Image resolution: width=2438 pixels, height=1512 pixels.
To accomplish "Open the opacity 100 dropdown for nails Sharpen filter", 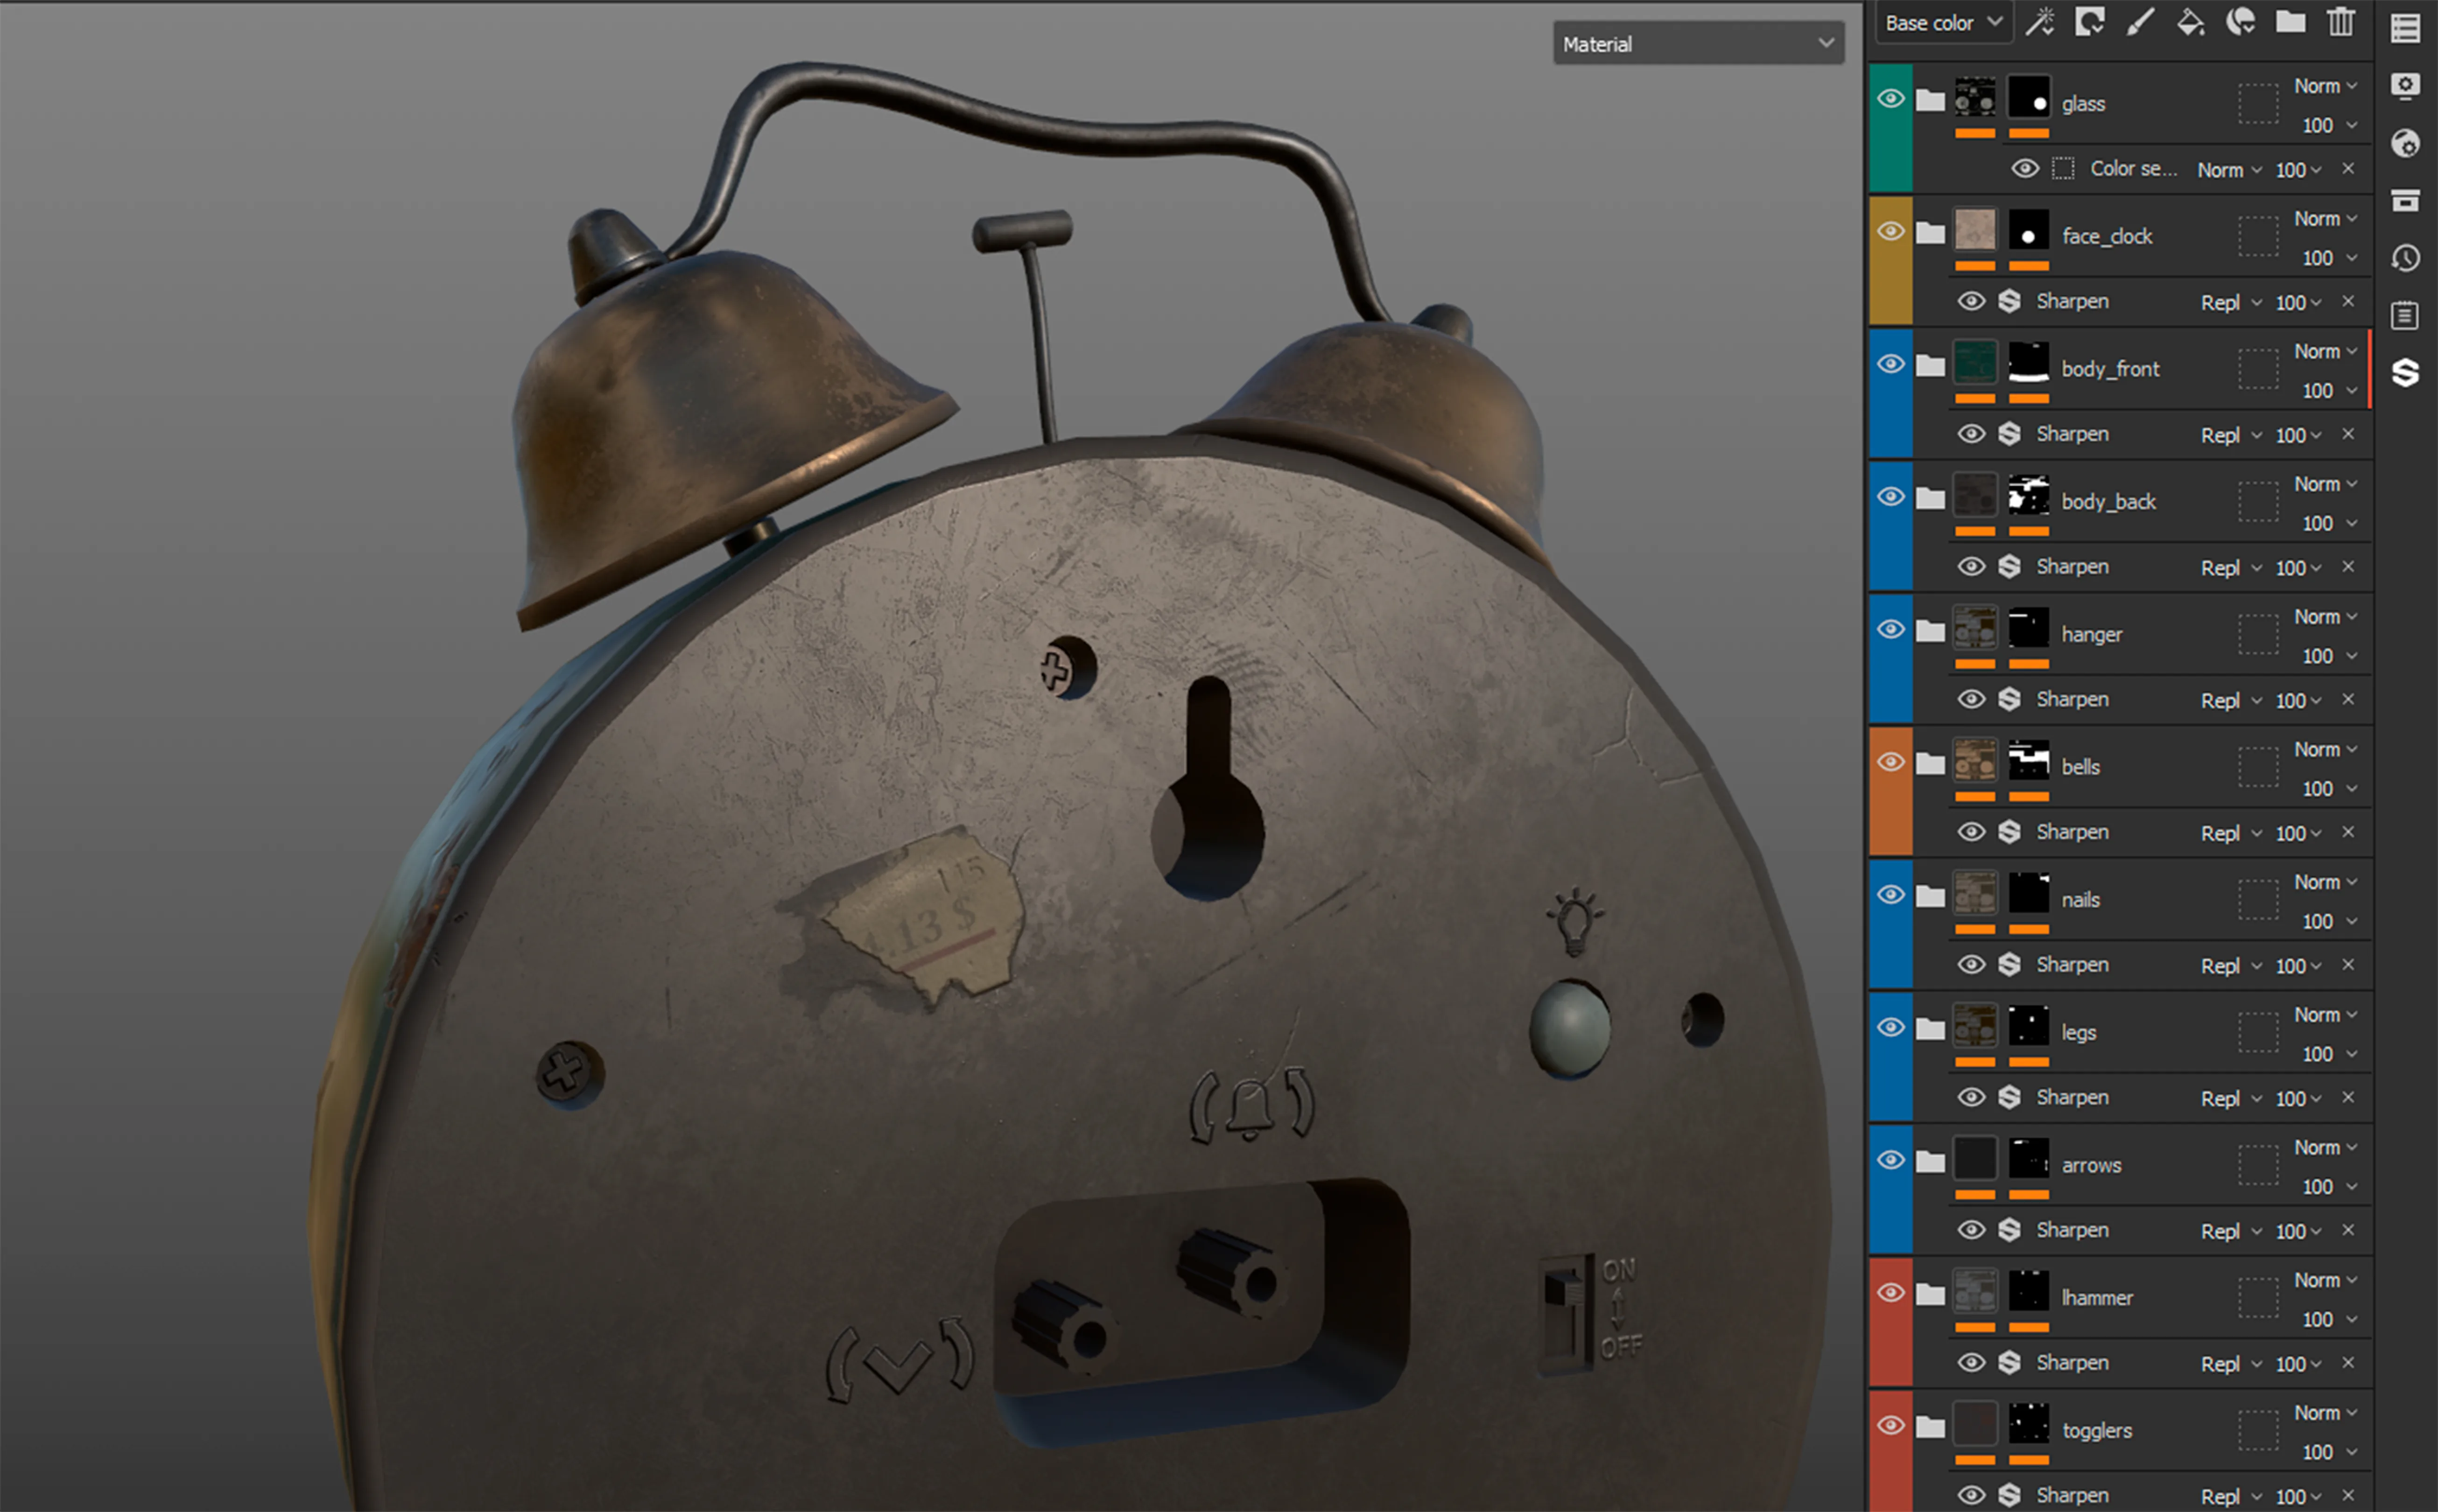I will pos(2298,966).
